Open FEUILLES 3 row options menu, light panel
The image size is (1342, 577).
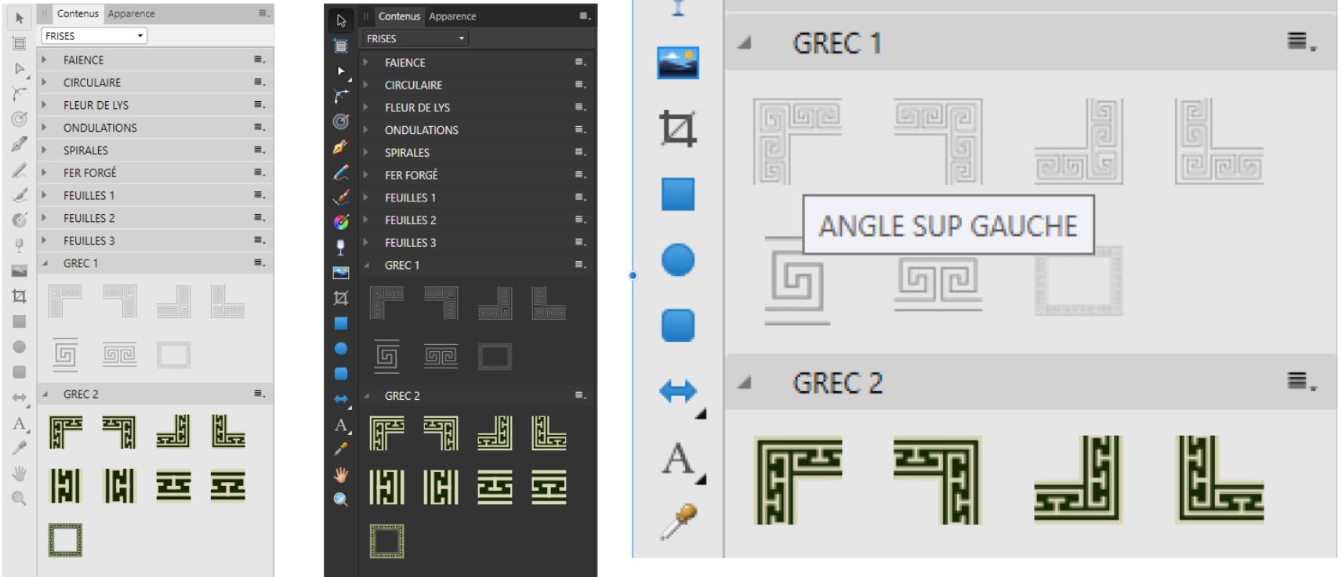[x=259, y=240]
